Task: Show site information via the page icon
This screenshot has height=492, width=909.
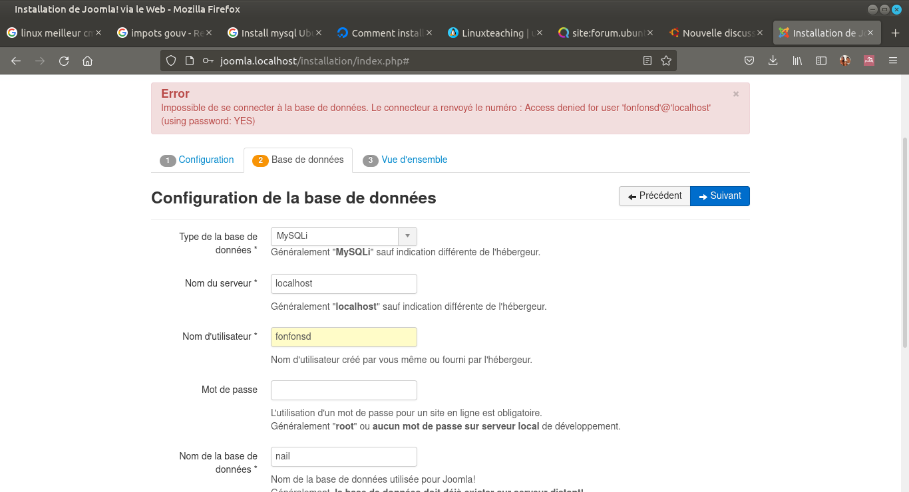Action: click(x=190, y=61)
